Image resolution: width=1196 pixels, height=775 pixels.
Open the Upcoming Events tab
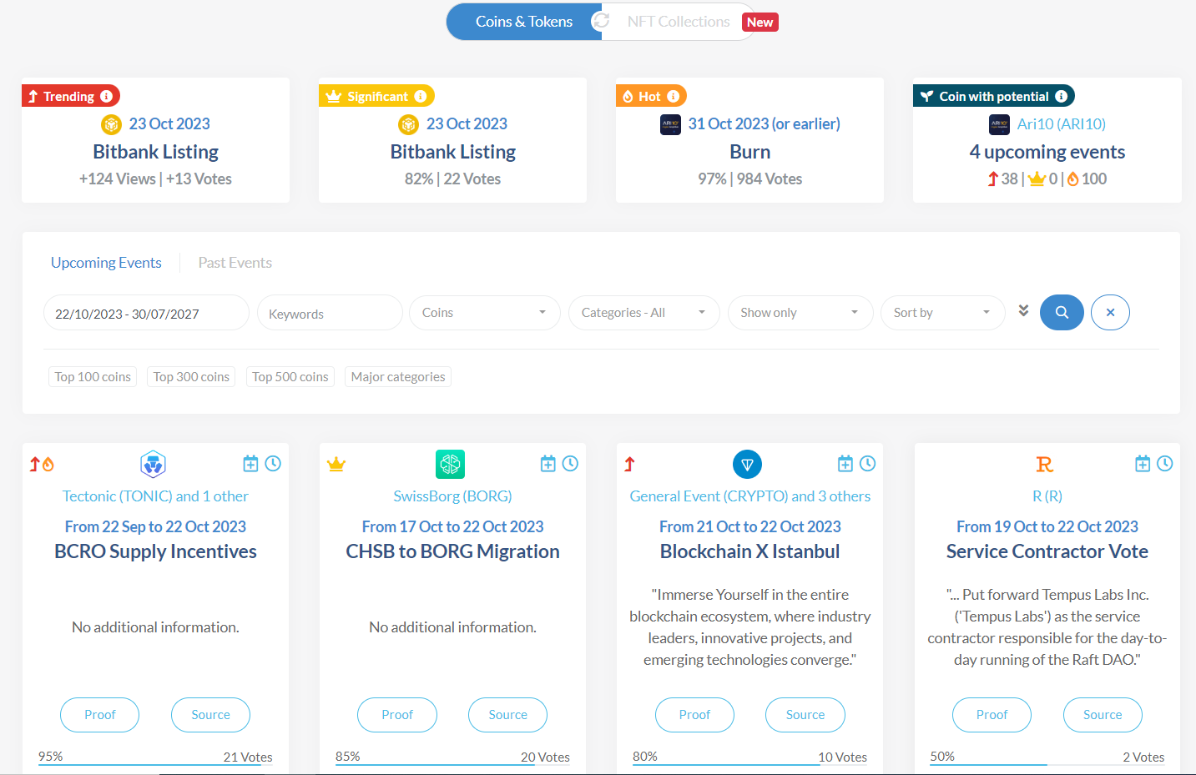coord(106,263)
